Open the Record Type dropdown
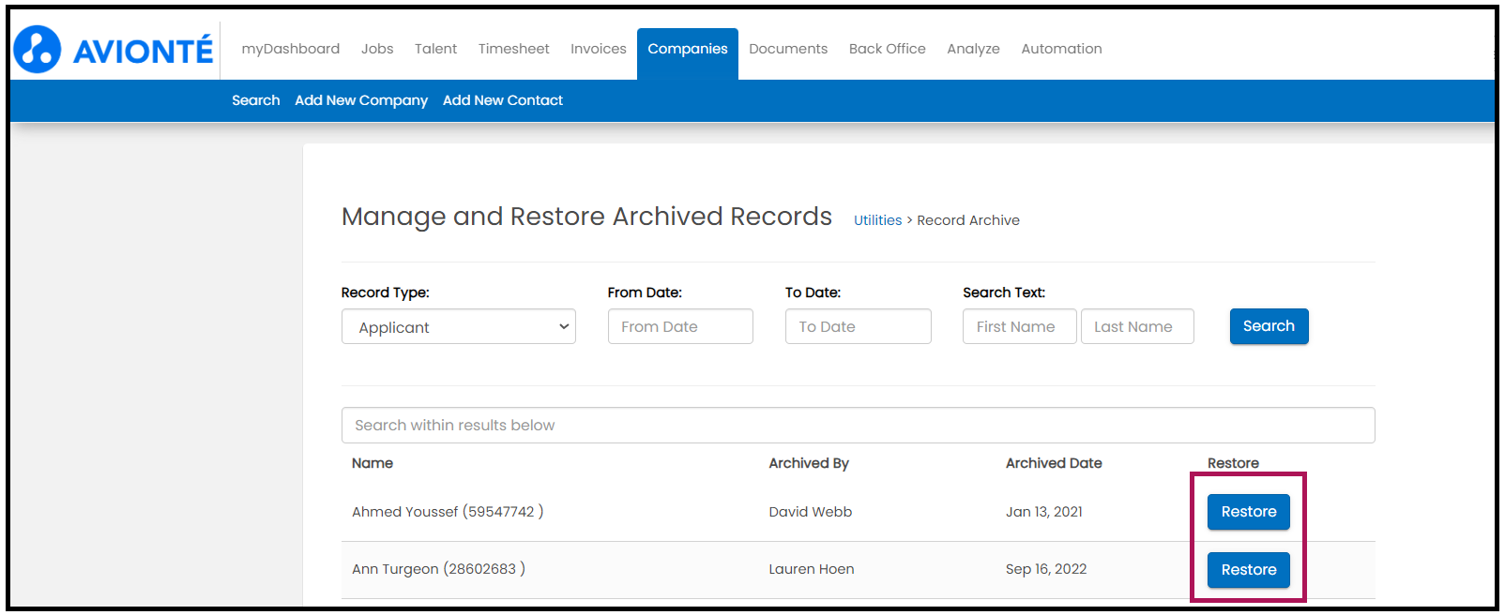 (x=458, y=327)
